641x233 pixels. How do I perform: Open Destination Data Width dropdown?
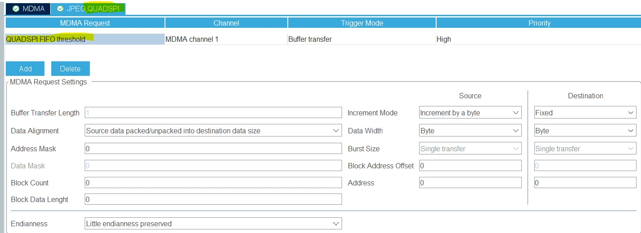(x=585, y=131)
